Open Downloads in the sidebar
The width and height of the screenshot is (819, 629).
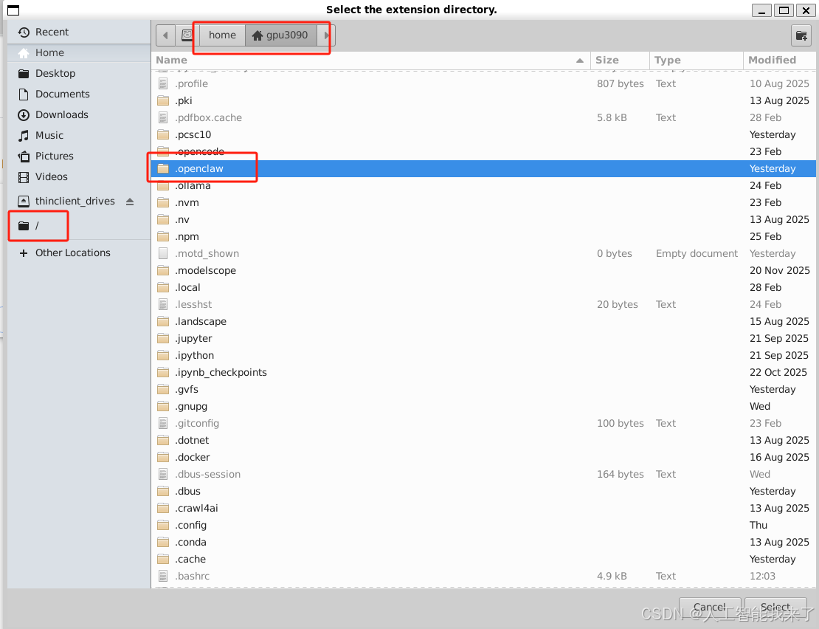point(79,115)
